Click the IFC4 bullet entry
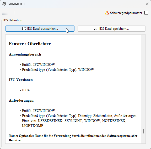This screenshot has width=151, height=149. (26, 90)
